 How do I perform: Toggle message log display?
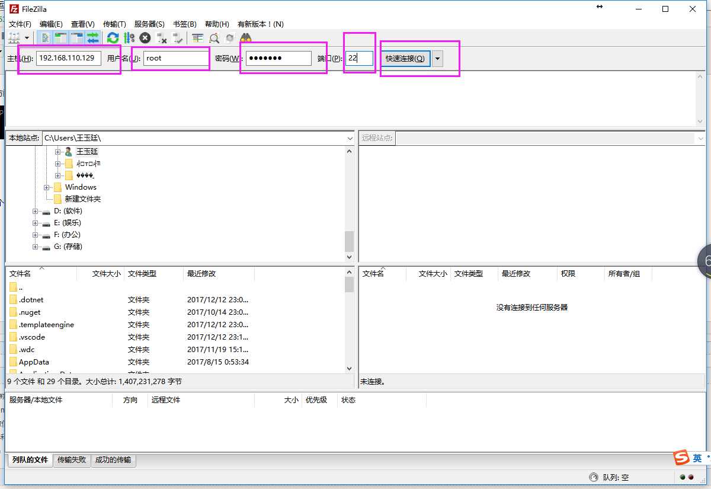pos(46,38)
